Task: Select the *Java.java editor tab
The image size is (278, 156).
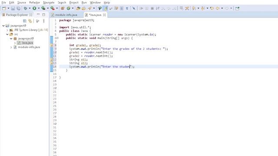Action: click(x=95, y=15)
